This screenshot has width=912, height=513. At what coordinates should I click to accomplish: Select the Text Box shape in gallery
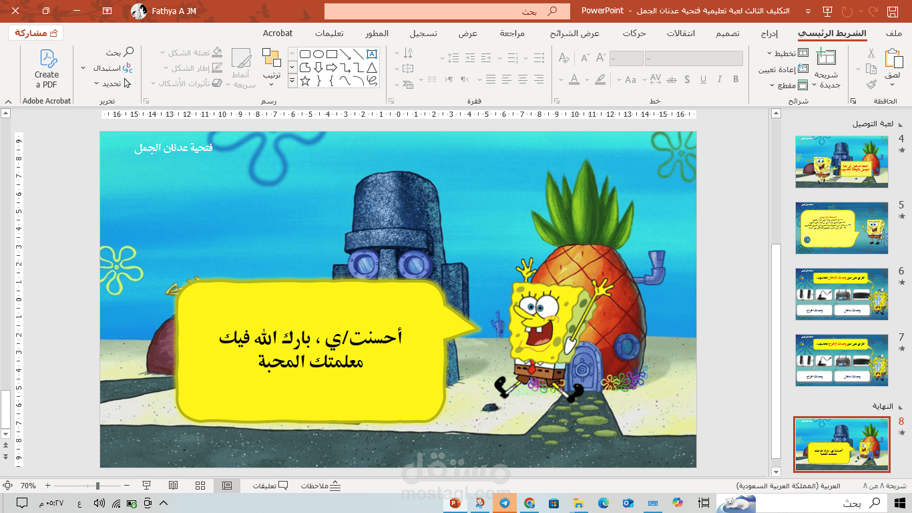(372, 54)
